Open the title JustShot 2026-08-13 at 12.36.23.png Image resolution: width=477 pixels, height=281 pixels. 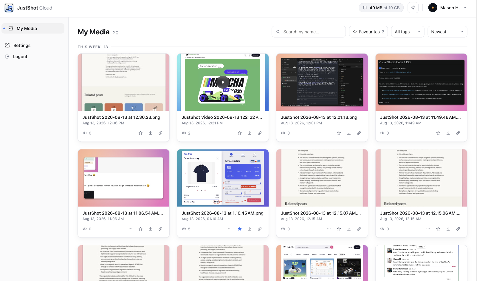121,117
